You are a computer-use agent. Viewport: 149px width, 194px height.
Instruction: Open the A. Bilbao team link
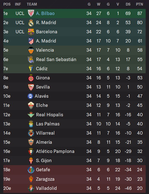point(45,13)
